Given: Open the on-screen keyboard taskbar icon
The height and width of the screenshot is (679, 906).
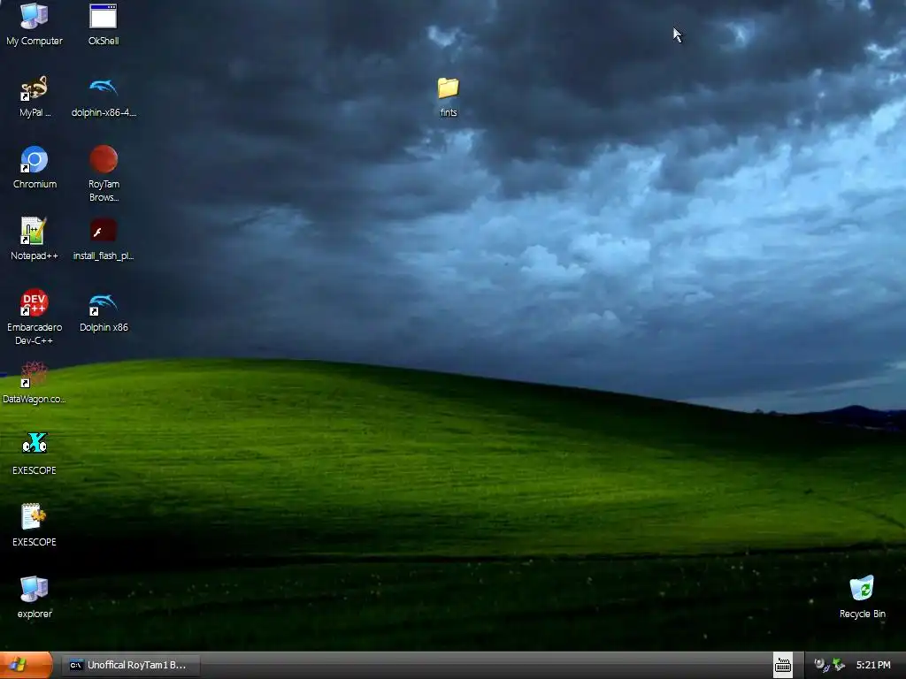Looking at the screenshot, I should 783,665.
